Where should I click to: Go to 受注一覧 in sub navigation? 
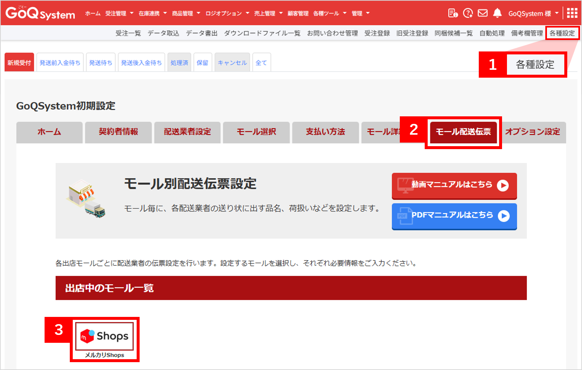(128, 33)
